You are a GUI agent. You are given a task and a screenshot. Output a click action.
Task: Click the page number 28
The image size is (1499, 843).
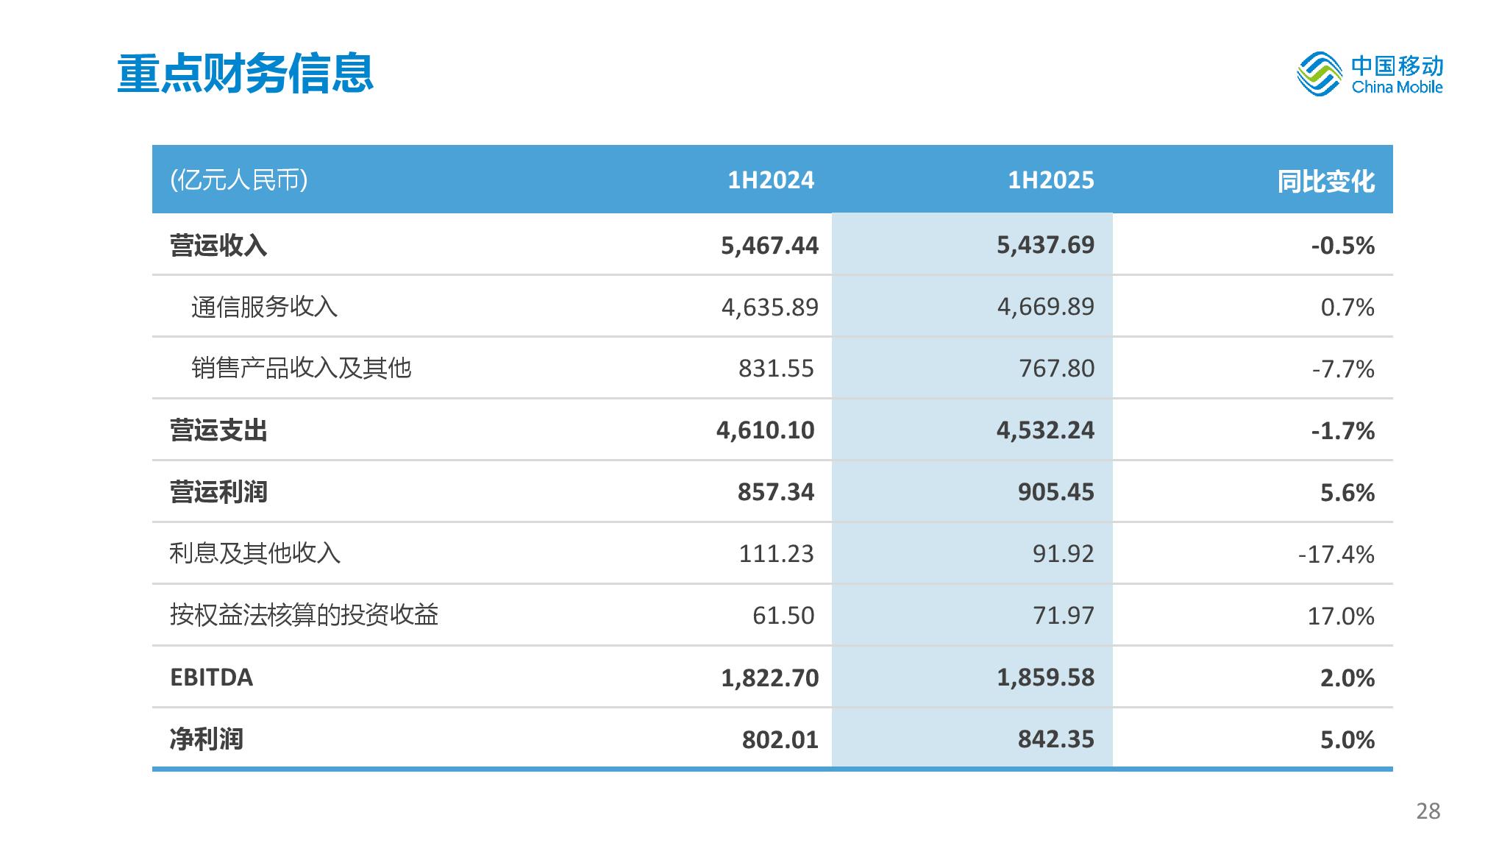(x=1428, y=811)
